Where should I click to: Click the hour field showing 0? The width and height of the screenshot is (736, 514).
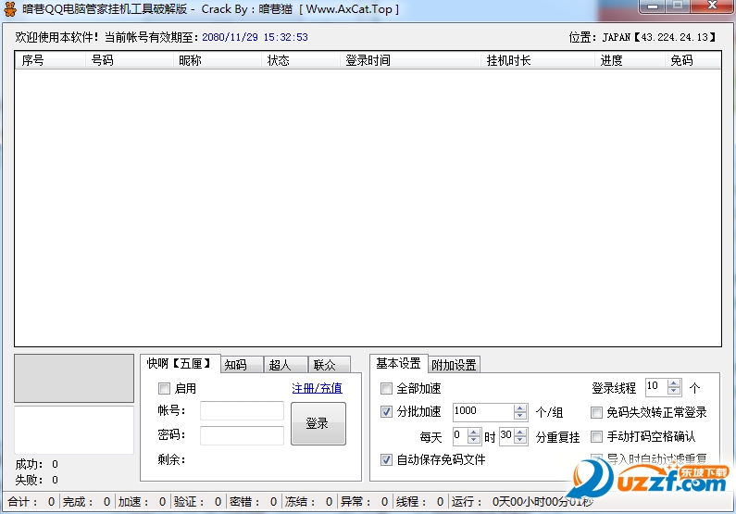(460, 436)
